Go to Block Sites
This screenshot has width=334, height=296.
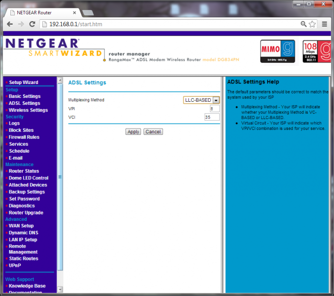coord(21,130)
